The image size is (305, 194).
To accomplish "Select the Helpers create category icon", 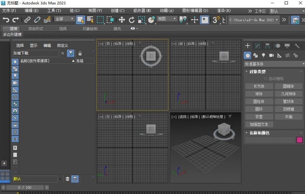I will click(x=279, y=56).
